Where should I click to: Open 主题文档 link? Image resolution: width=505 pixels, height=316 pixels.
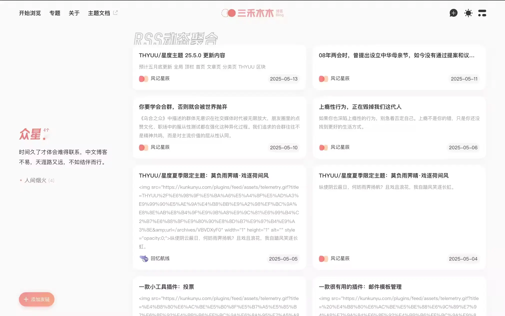coord(99,13)
